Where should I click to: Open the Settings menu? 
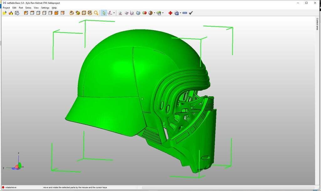coord(45,8)
